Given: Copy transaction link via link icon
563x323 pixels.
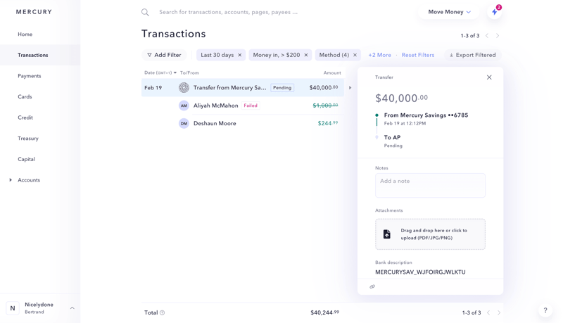Looking at the screenshot, I should tap(372, 286).
